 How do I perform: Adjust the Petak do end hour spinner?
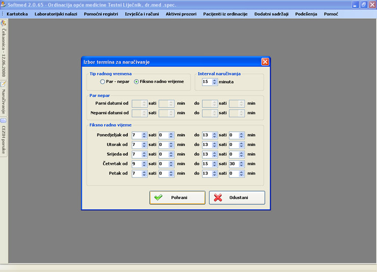214,174
